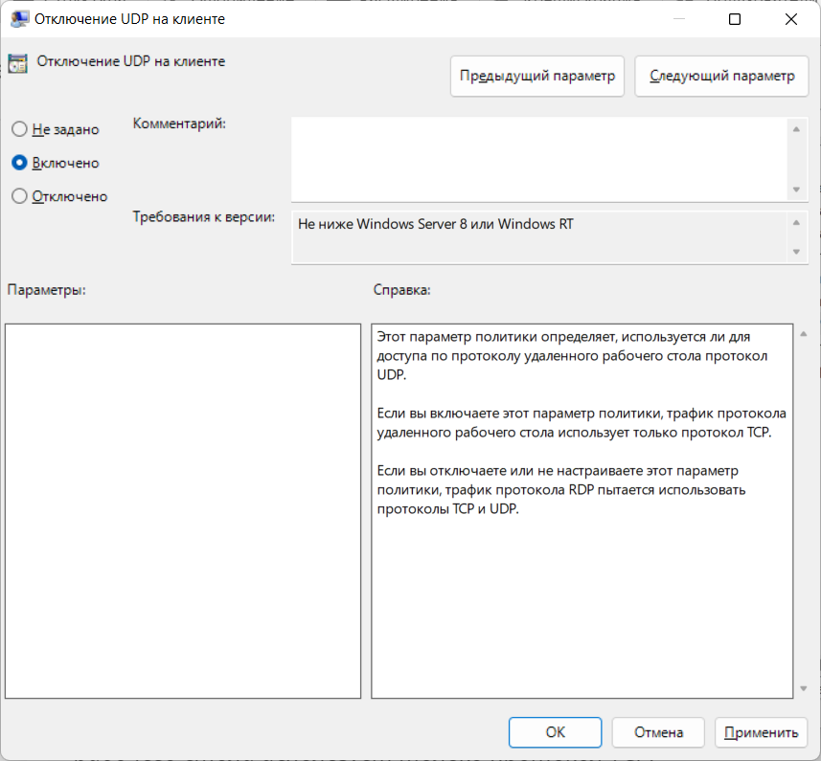Click down arrow of "Справка" help scrollbar
This screenshot has height=761, width=821.
[804, 689]
